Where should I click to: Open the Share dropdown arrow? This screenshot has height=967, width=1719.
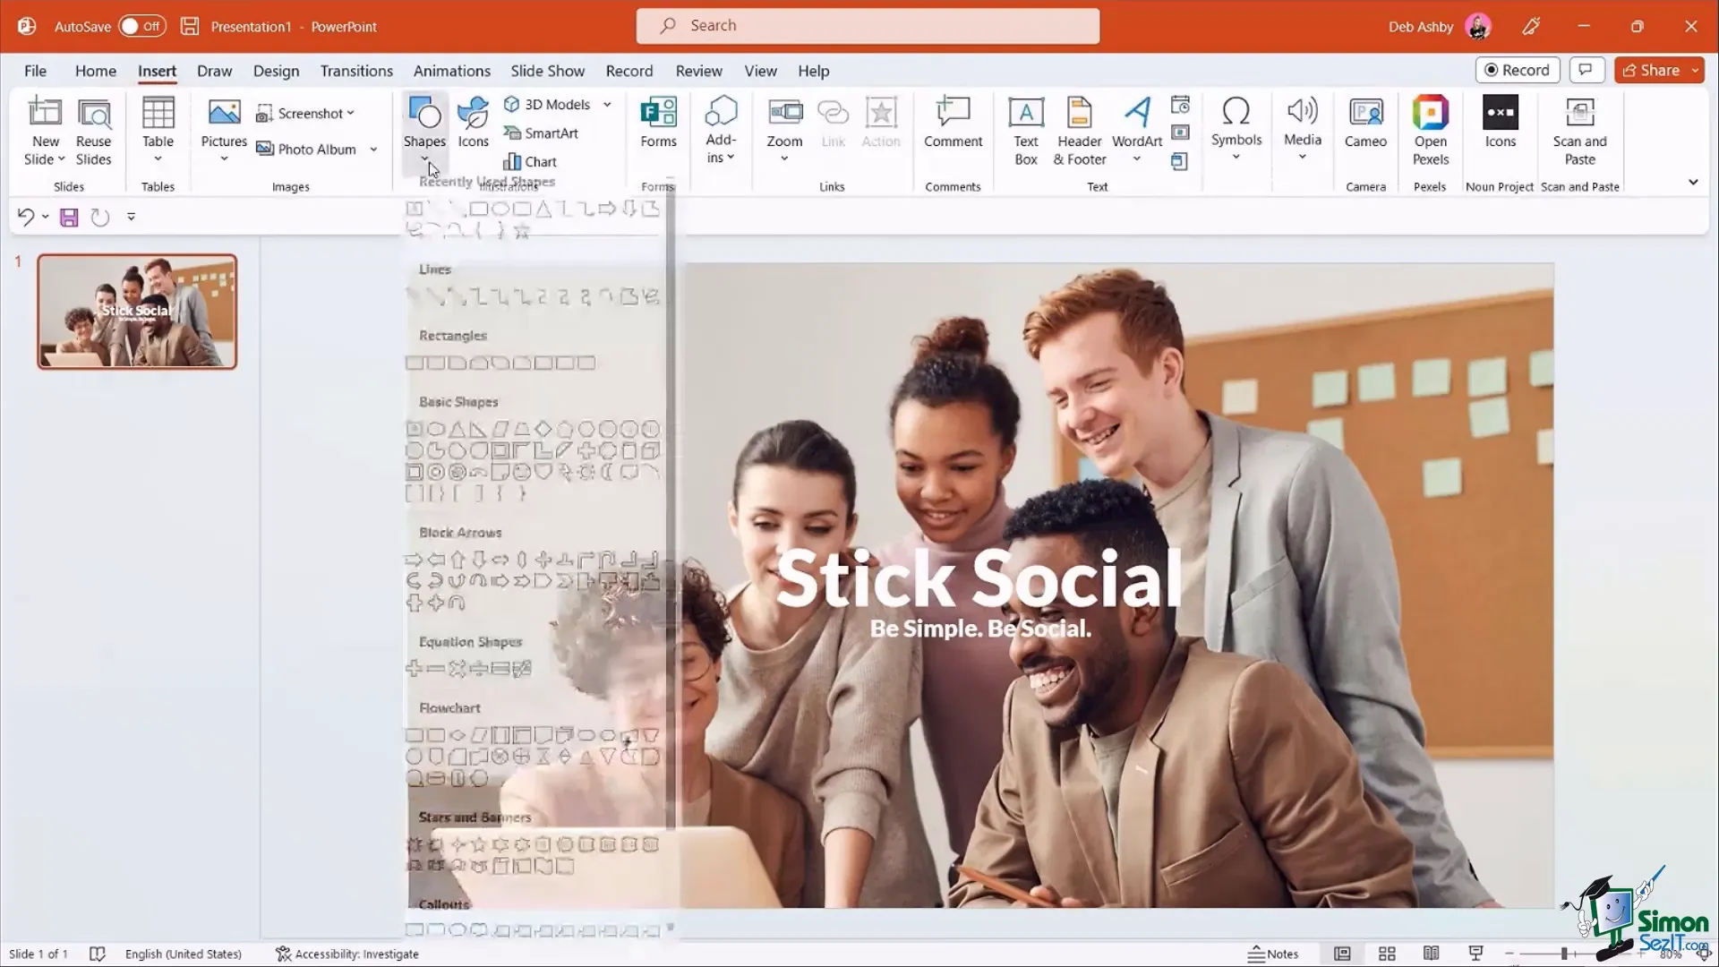[x=1695, y=70]
